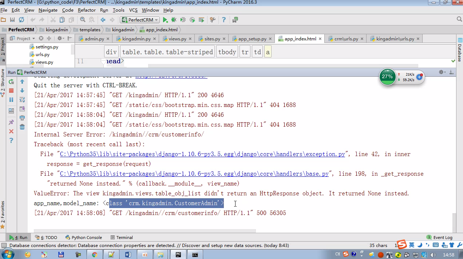Click the 27% memory indicator circle
Image resolution: width=463 pixels, height=259 pixels.
(387, 77)
